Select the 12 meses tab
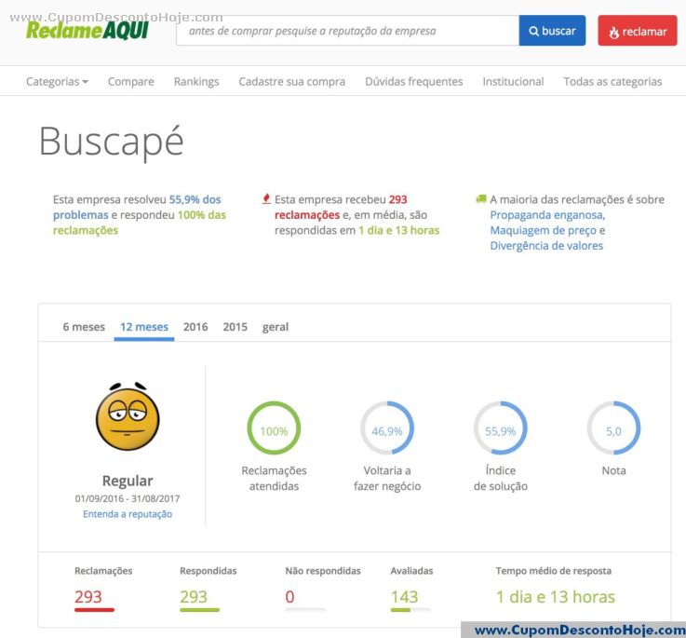The width and height of the screenshot is (686, 638). [144, 327]
